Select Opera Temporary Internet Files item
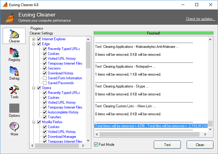The height and width of the screenshot is (154, 218). [65, 107]
